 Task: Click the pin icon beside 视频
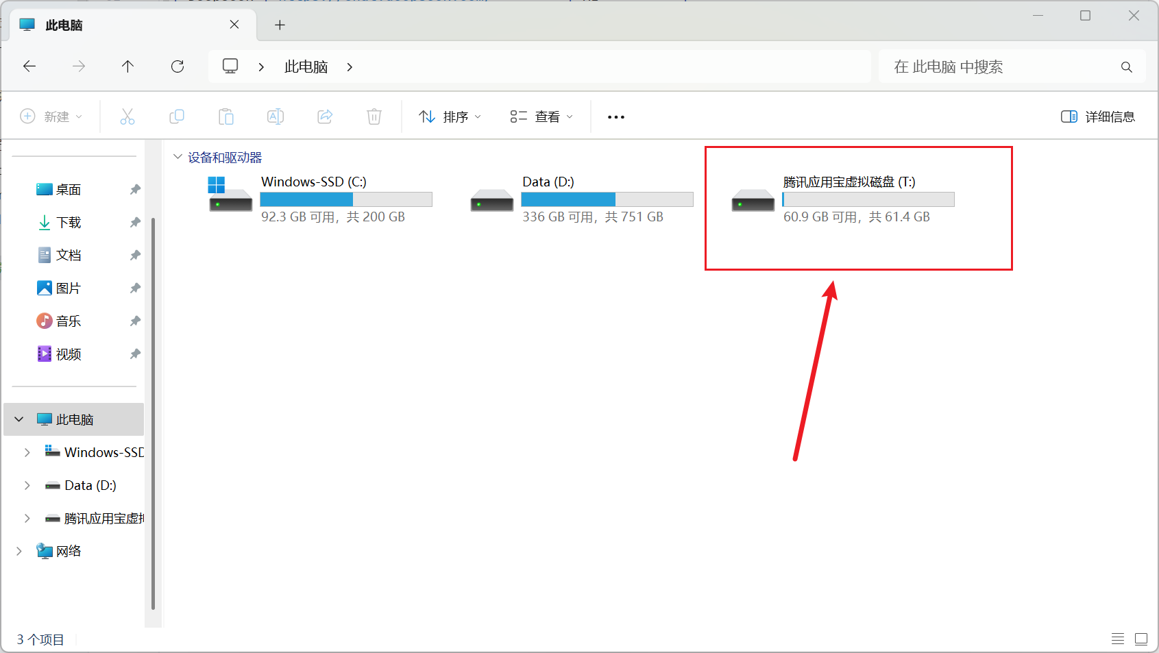coord(135,354)
